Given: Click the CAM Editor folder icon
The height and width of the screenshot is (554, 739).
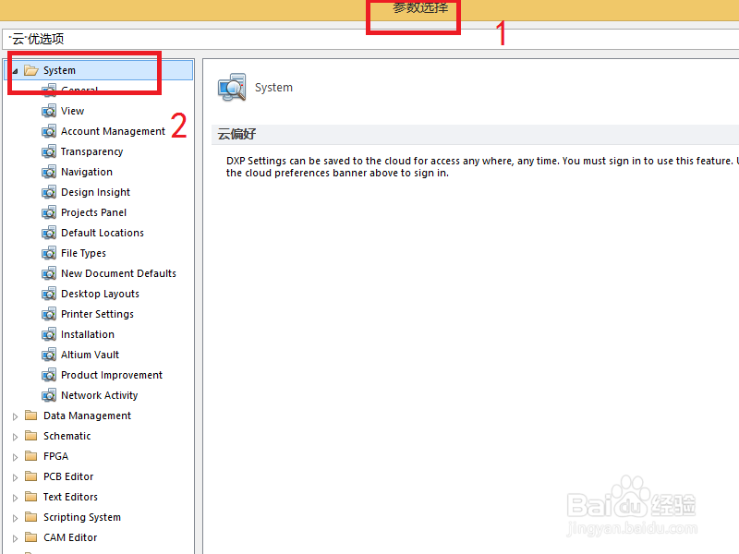Looking at the screenshot, I should (x=31, y=536).
